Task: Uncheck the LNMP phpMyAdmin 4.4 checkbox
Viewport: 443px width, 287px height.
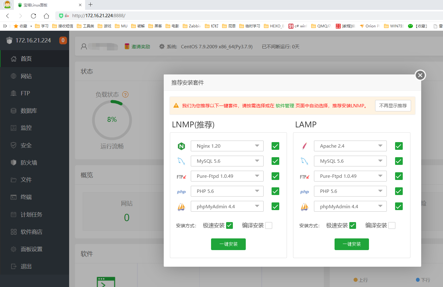Action: pyautogui.click(x=276, y=206)
